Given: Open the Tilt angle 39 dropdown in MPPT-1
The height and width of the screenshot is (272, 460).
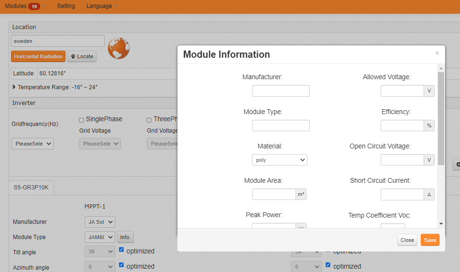Looking at the screenshot, I should coord(100,251).
